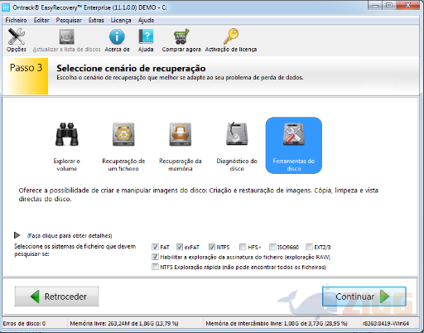Enable the HFS+ checkbox
Screen dimensions: 424x333
pos(243,247)
